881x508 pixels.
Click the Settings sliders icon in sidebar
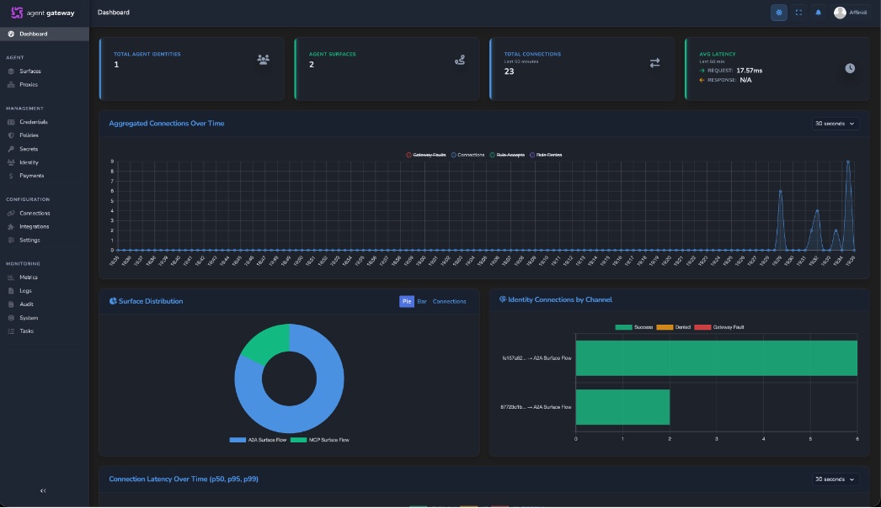coord(11,241)
